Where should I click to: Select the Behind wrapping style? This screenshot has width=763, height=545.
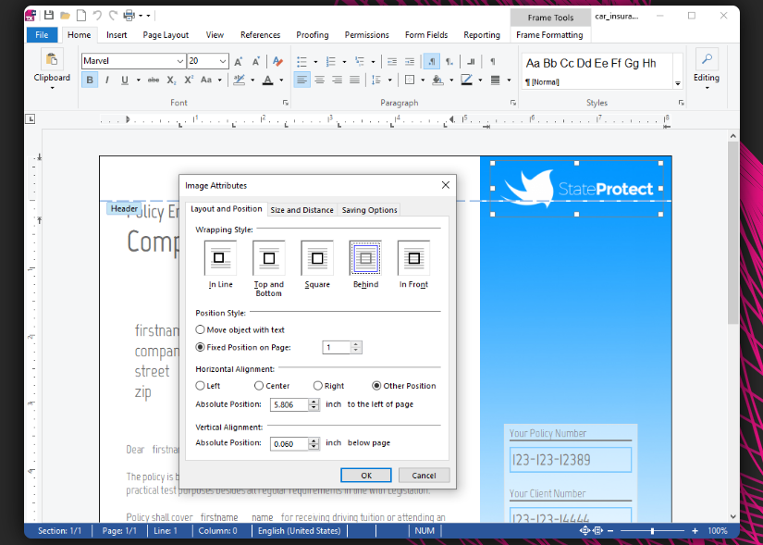click(x=364, y=259)
